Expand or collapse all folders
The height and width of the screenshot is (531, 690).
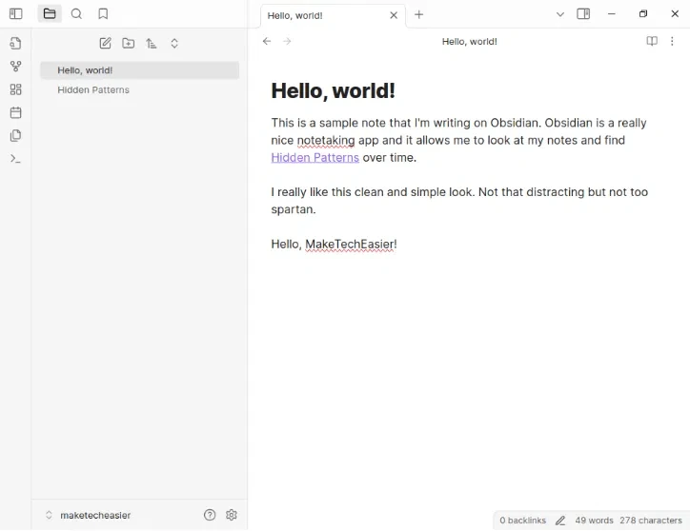pyautogui.click(x=174, y=44)
